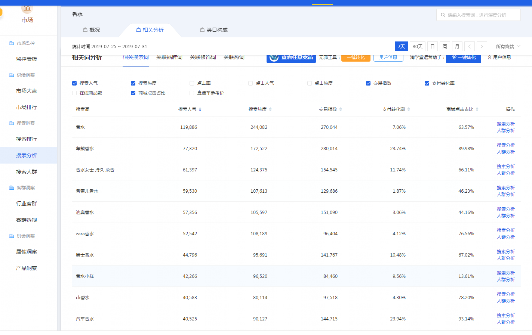Open the 所有终端 dropdown
The height and width of the screenshot is (335, 532).
tap(508, 46)
